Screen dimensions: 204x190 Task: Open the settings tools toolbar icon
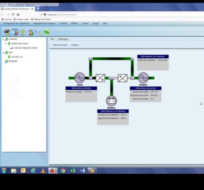coord(15,32)
